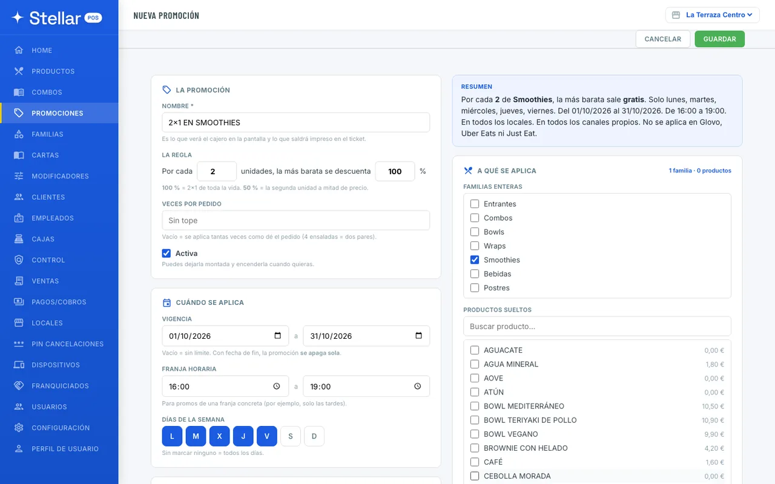Open clock picker for 16:00 start time
Image resolution: width=775 pixels, height=484 pixels.
[x=277, y=387]
